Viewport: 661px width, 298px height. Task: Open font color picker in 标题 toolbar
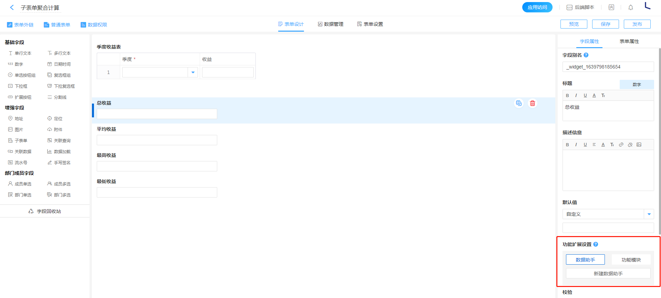[594, 96]
